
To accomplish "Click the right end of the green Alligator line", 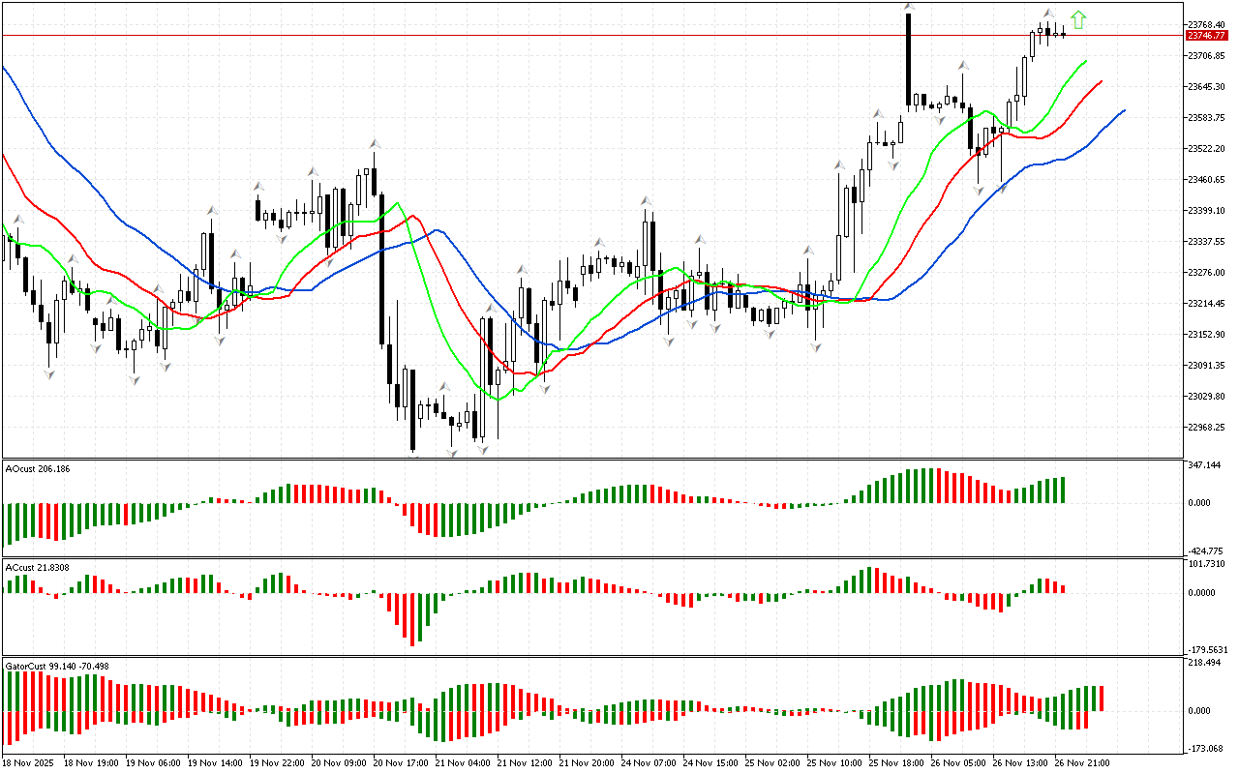I will coord(1085,61).
